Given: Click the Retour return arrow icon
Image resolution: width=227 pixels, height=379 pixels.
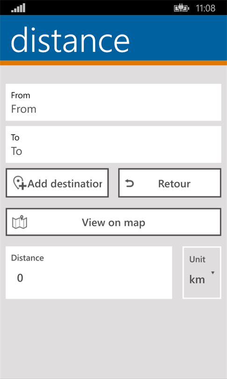Looking at the screenshot, I should click(129, 184).
